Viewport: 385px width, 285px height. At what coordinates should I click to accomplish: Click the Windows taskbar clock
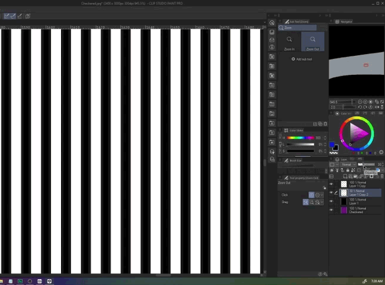377,281
